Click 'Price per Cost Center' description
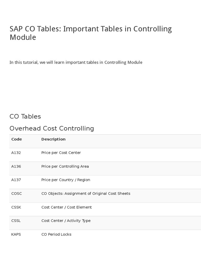 (x=61, y=153)
